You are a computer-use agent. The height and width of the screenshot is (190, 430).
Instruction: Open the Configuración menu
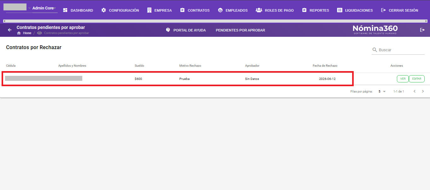[120, 10]
